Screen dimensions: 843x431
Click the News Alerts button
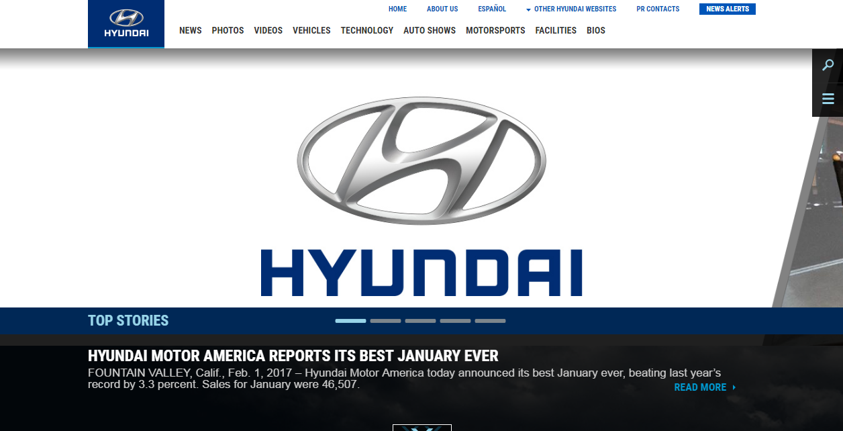727,9
